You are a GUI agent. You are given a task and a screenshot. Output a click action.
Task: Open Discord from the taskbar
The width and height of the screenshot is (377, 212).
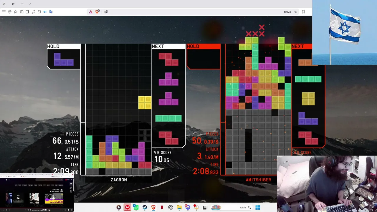(x=188, y=207)
